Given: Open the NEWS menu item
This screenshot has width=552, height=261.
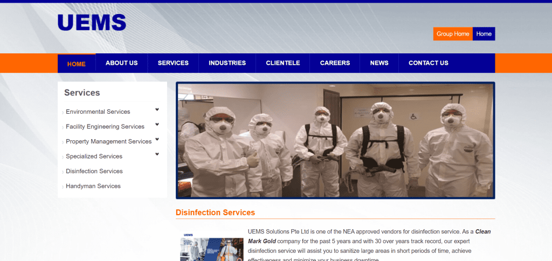Looking at the screenshot, I should coord(379,63).
